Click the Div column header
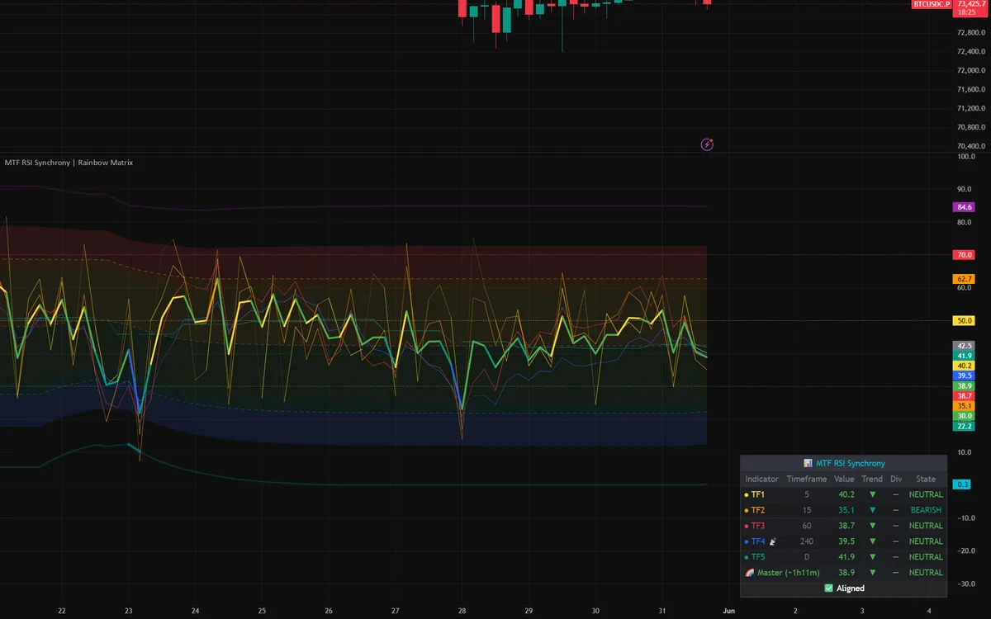Viewport: 991px width, 619px height. 895,479
